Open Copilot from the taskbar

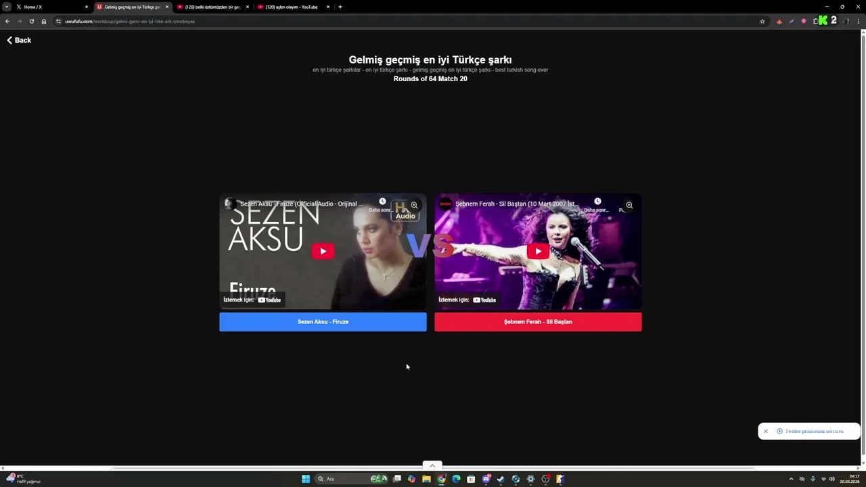click(x=411, y=479)
